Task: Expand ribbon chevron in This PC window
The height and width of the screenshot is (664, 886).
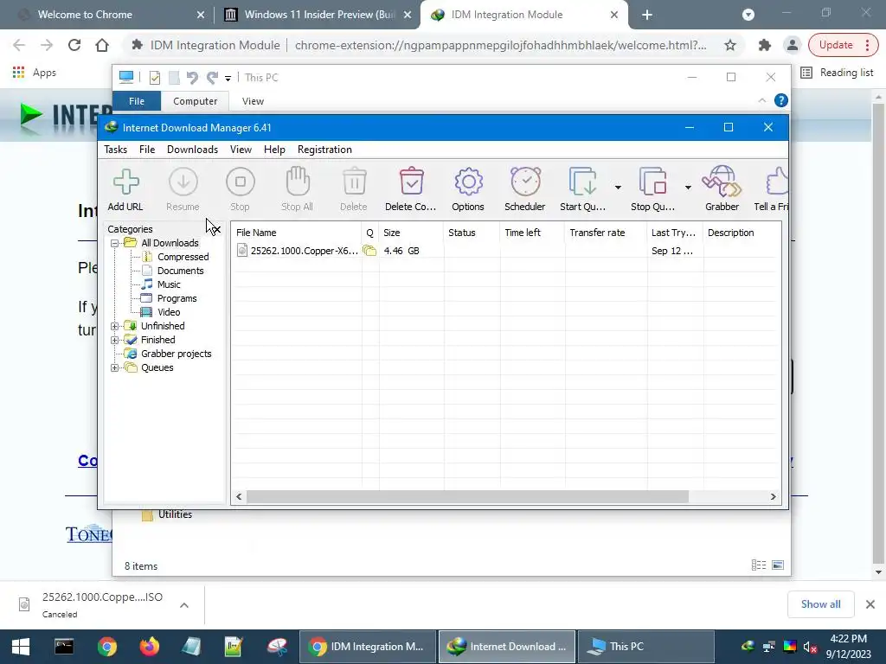Action: click(x=761, y=100)
